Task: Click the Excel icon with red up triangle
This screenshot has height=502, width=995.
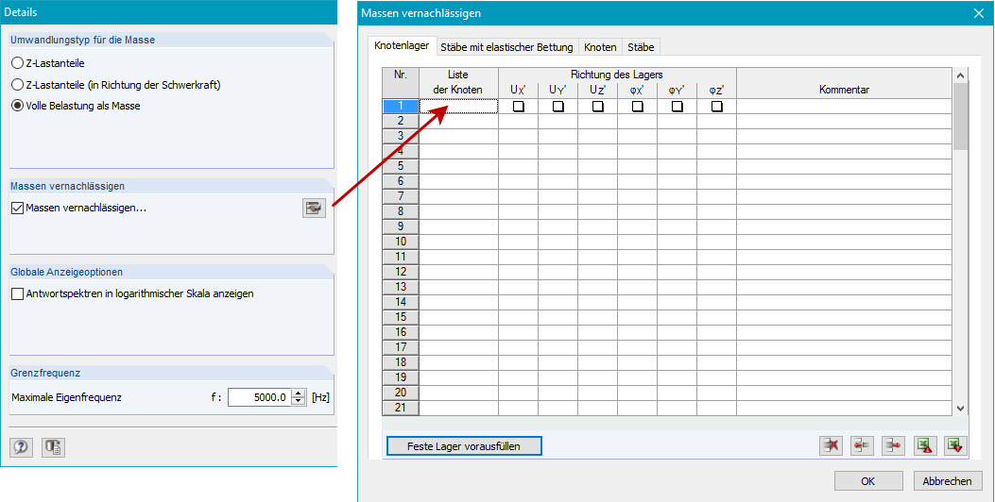Action: point(925,445)
